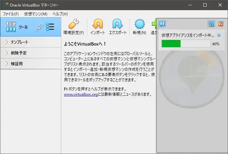Open the ファイル(F) menu
Screen dimensions: 228x154
tap(11, 14)
